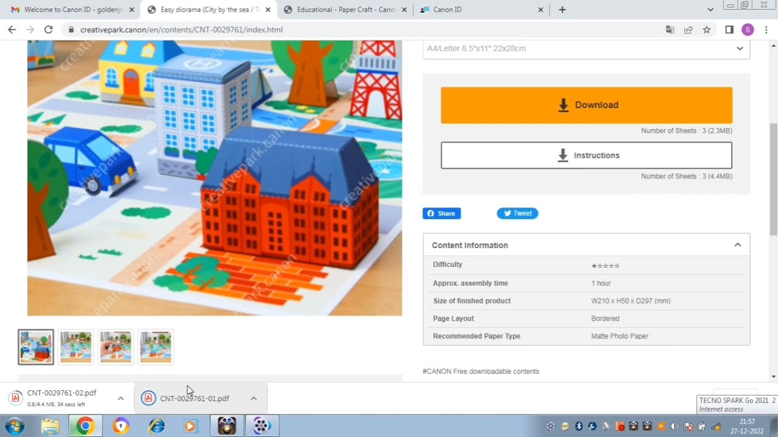Click Matte Photo Paper value
Screen dimensions: 778x437
pos(619,336)
